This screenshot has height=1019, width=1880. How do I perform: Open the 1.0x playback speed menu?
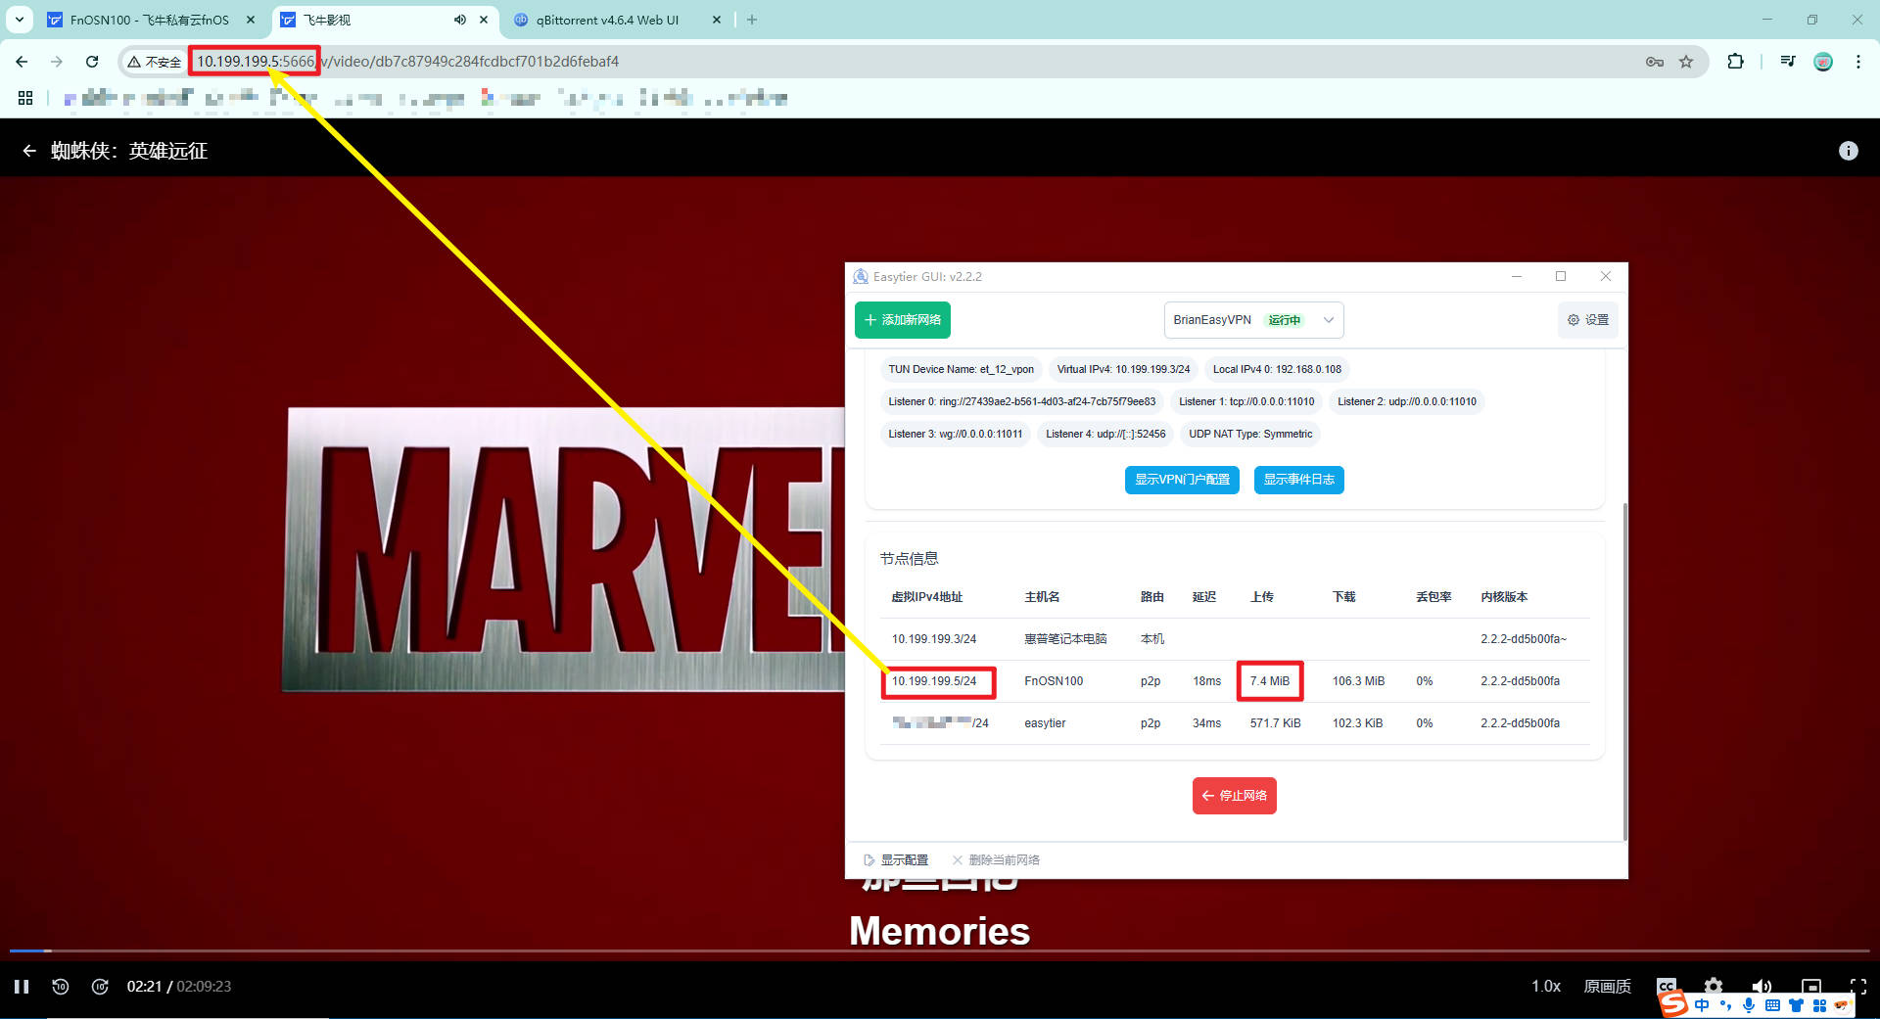[x=1545, y=986]
